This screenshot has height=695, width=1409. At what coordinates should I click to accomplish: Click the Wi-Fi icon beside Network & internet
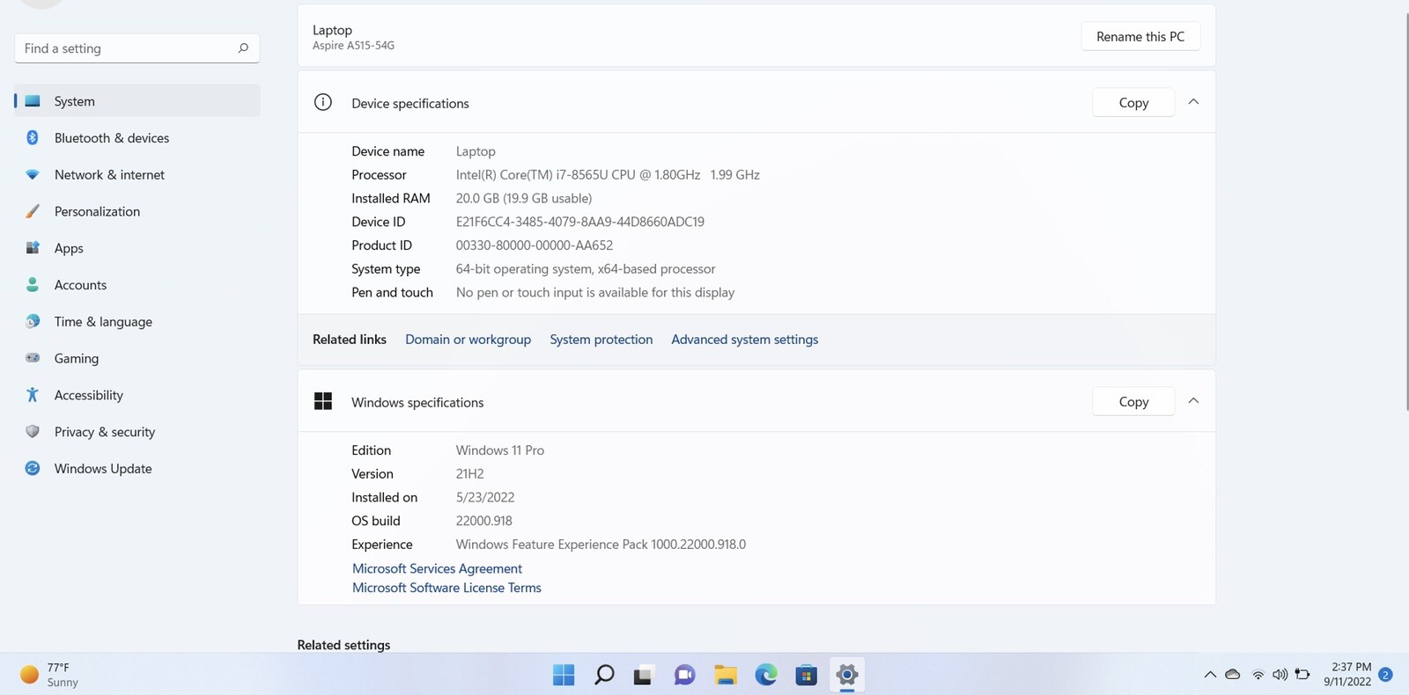(33, 175)
